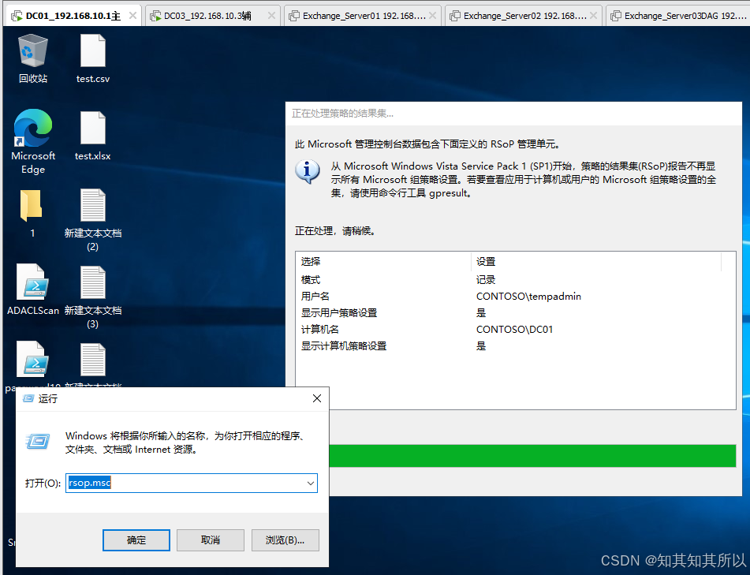This screenshot has height=575, width=750.
Task: Click the Run dialog title icon
Action: tap(28, 398)
